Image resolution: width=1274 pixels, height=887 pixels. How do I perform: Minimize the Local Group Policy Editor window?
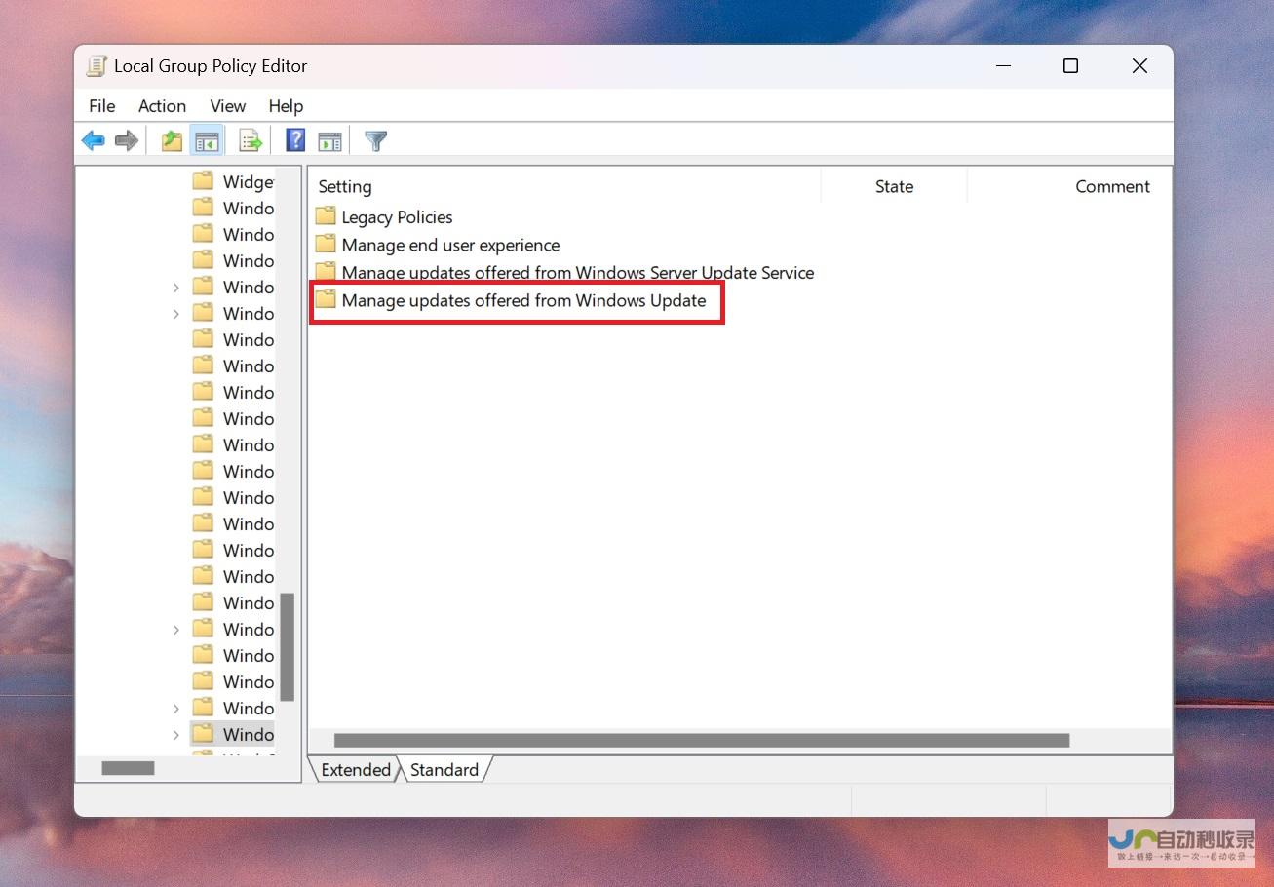tap(1005, 66)
